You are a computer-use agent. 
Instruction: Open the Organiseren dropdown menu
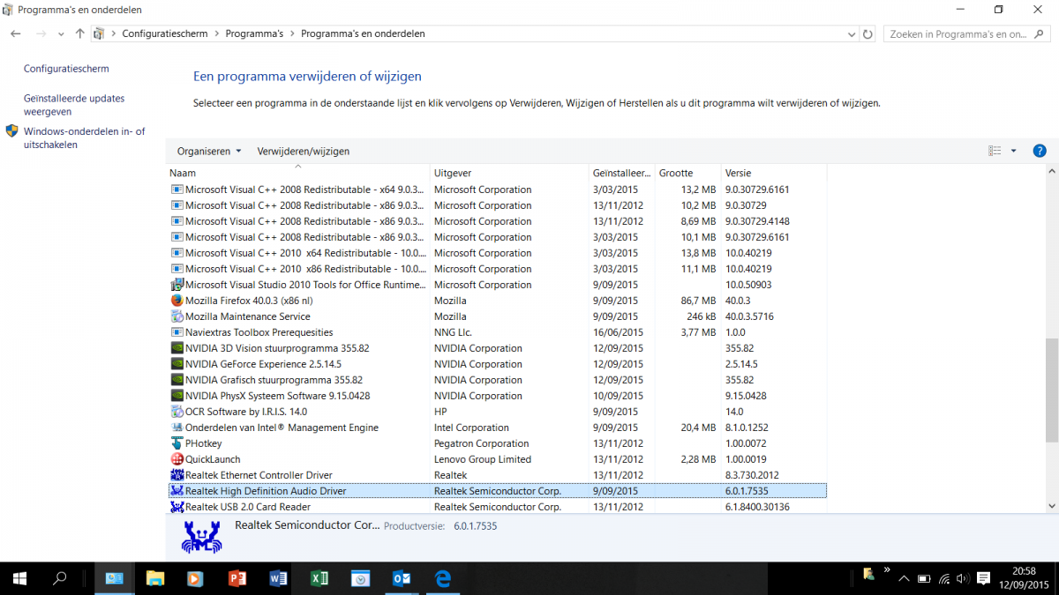(209, 151)
